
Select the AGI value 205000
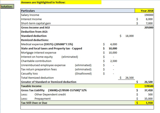(149, 28)
